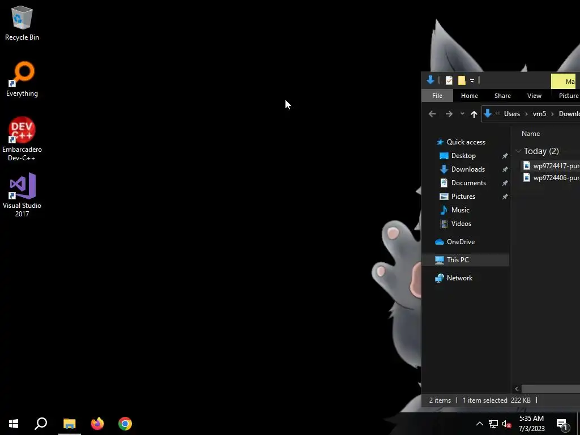Open the Picture Tools ribbon tab
Screen dimensions: 580x435
click(x=569, y=96)
